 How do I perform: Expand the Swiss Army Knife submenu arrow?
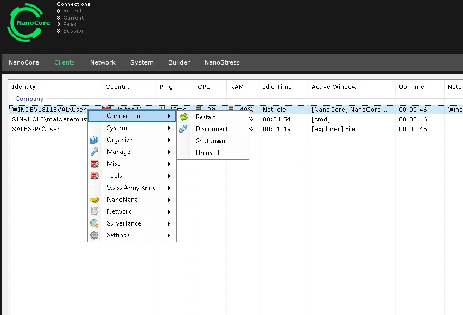click(169, 188)
